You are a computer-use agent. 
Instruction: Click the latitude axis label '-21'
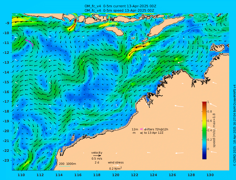7,141
